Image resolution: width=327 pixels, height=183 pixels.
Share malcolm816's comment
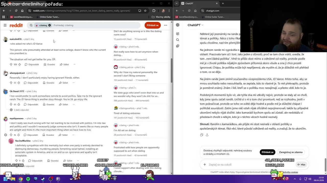coord(64,64)
